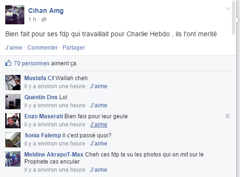The height and width of the screenshot is (177, 240).
Task: Open Mustafa Cf's avatar thumbnail
Action: coord(13,83)
